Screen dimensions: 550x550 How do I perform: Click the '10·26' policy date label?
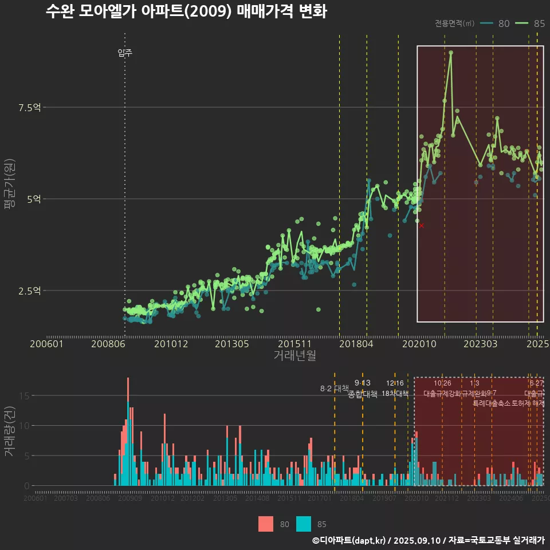tap(442, 383)
